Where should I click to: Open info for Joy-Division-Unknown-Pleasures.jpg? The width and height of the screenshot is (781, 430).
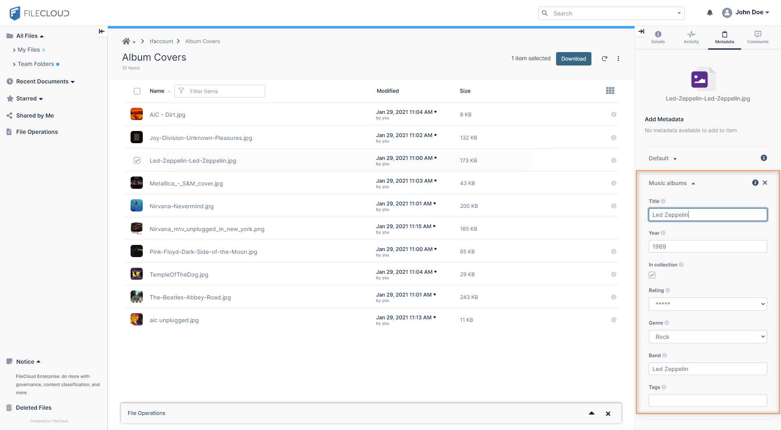click(x=614, y=138)
